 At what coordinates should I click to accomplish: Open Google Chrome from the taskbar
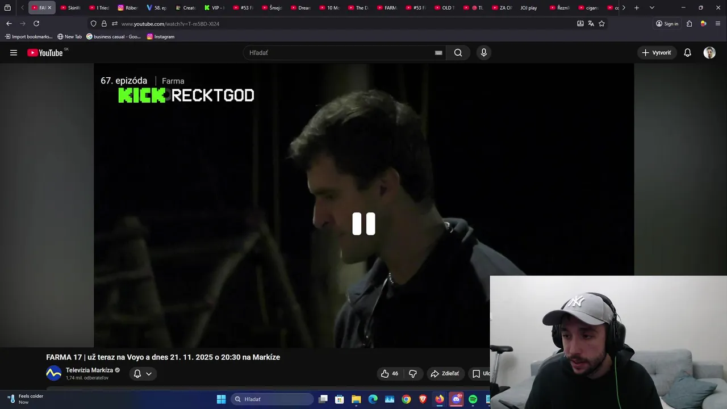(406, 399)
